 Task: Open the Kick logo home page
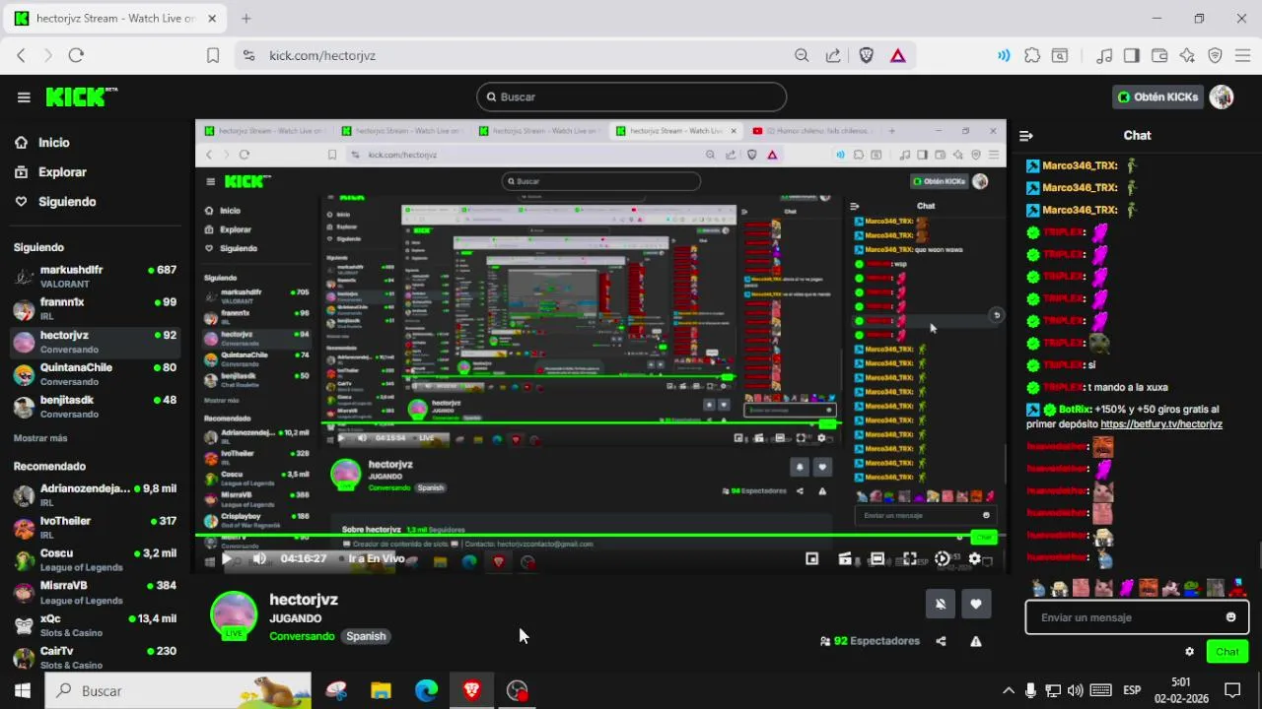pyautogui.click(x=81, y=97)
